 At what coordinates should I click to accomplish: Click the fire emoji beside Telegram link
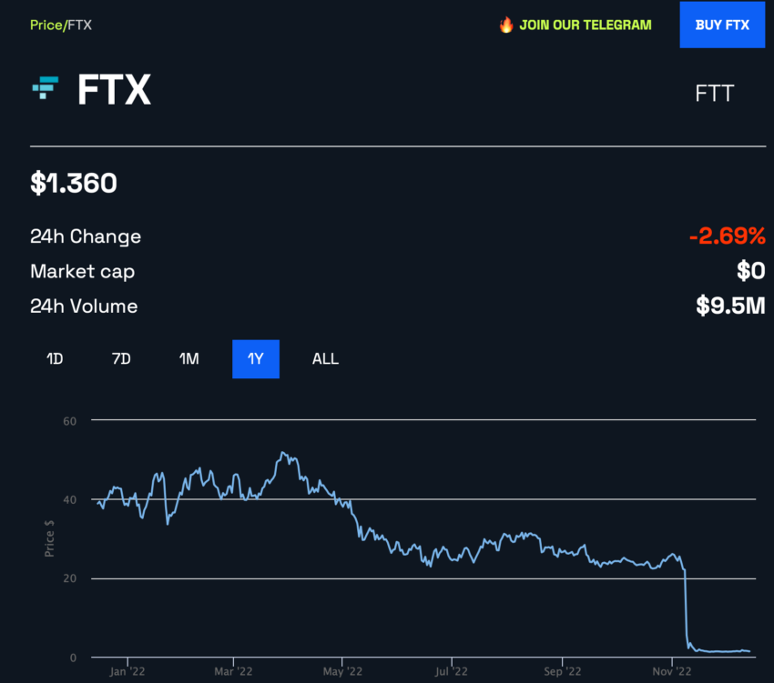click(x=504, y=25)
